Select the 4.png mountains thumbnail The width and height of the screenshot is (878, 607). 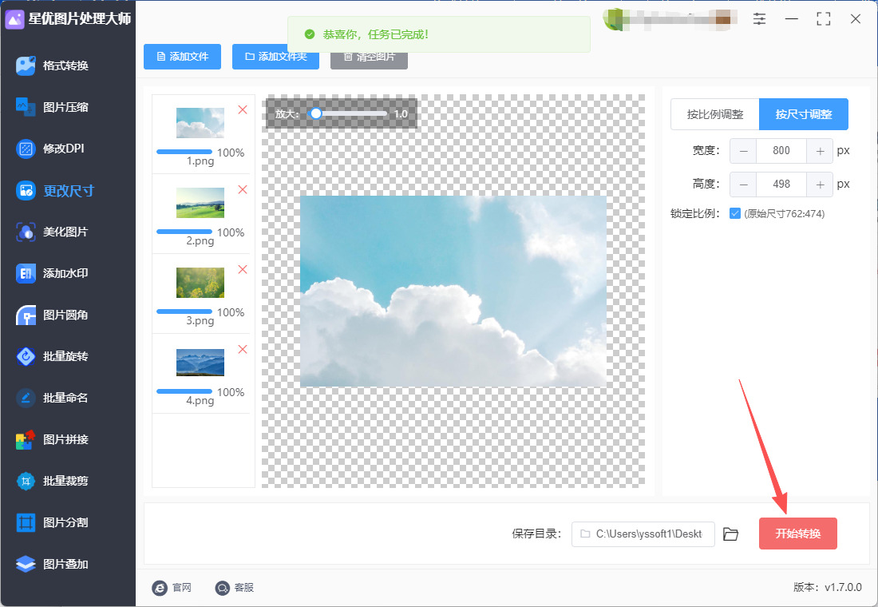point(200,363)
